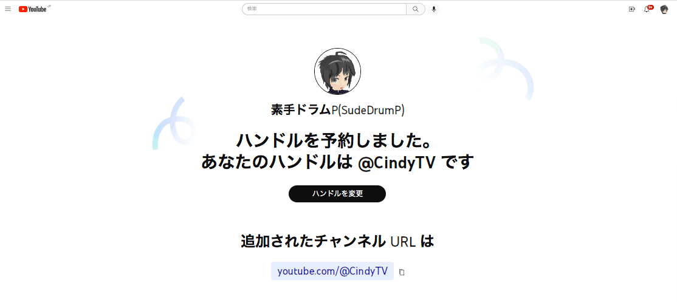
Task: Start voice search with microphone icon
Action: [434, 9]
